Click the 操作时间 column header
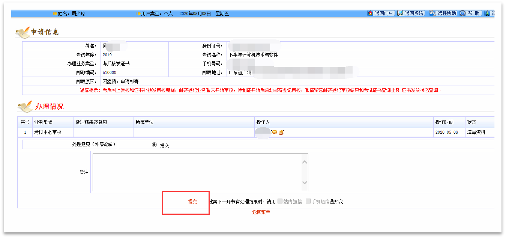Screen dimensions: 506x238 click(x=444, y=122)
